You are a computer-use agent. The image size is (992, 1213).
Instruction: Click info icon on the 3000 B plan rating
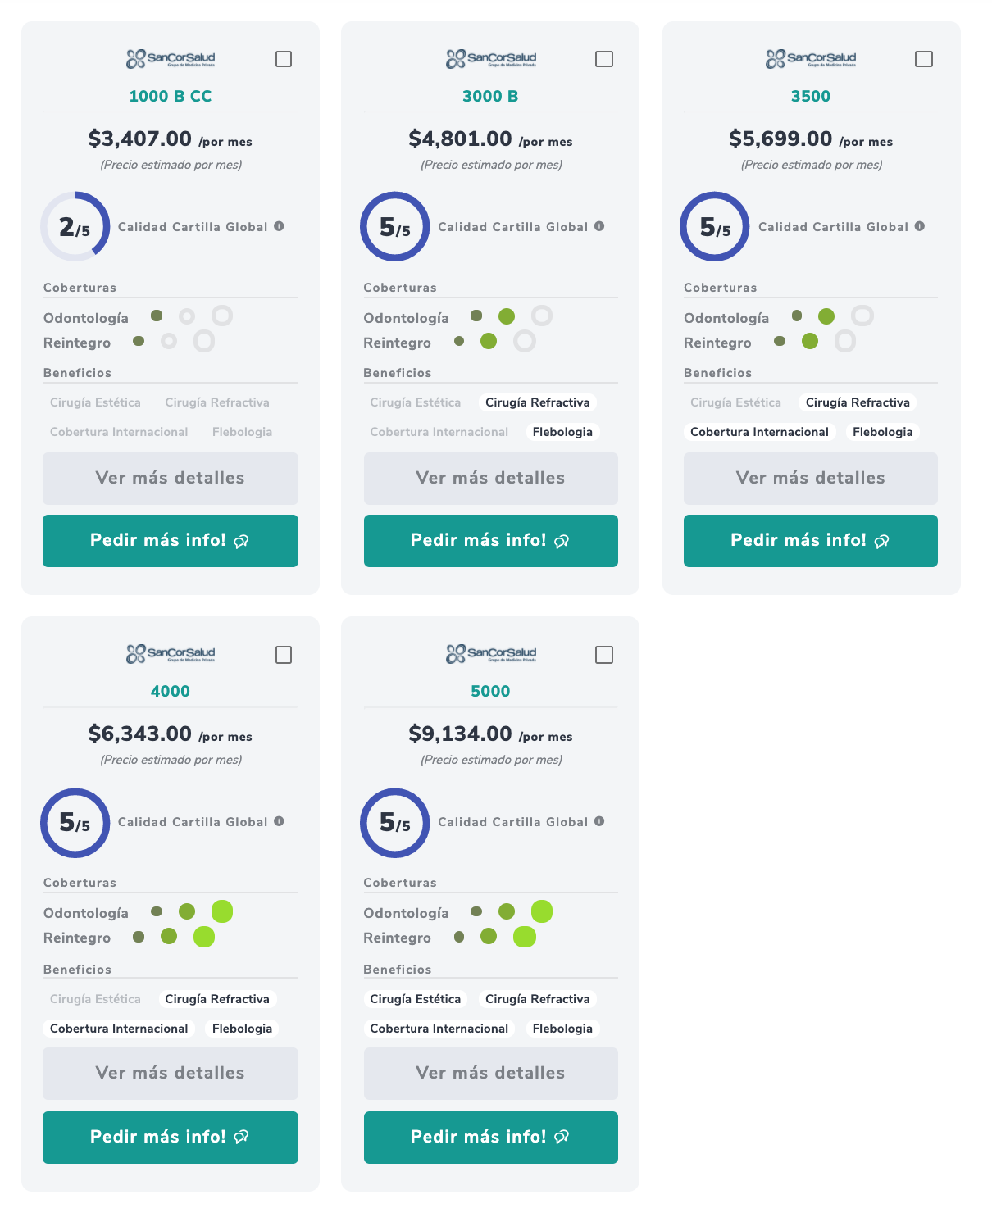click(599, 226)
